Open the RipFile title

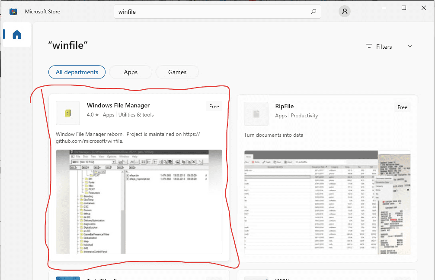tap(285, 106)
